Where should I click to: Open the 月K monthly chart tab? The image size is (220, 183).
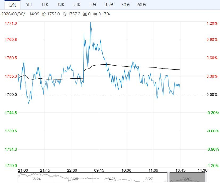pyautogui.click(x=77, y=5)
